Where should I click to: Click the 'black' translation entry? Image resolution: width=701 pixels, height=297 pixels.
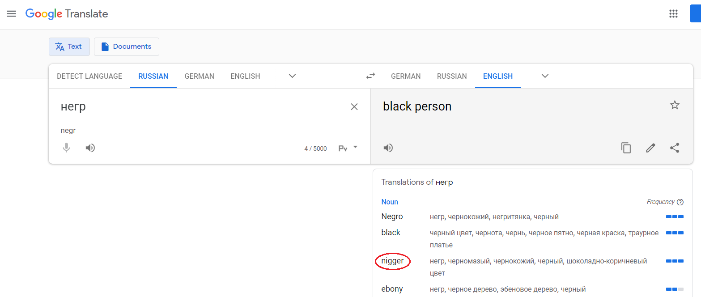(x=391, y=233)
